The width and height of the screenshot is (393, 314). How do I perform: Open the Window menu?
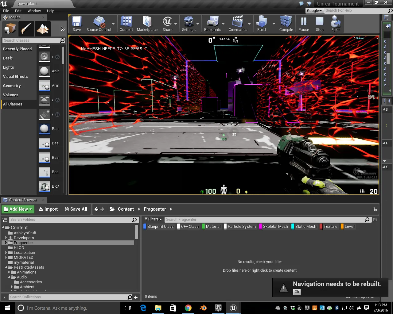pos(34,11)
